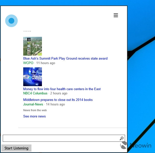
Task: Click the 11 hours ago timestamp
Action: 46,63
